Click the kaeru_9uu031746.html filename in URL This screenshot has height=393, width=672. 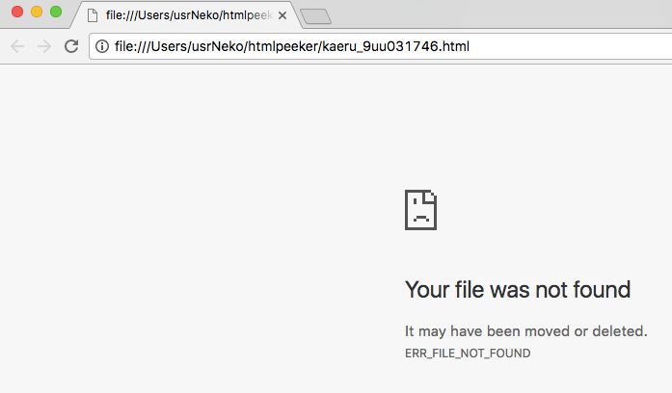coord(395,46)
